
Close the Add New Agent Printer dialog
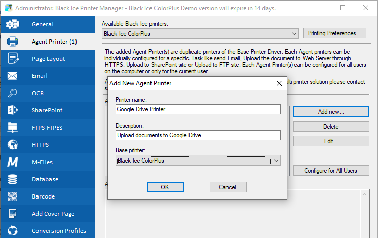point(279,83)
